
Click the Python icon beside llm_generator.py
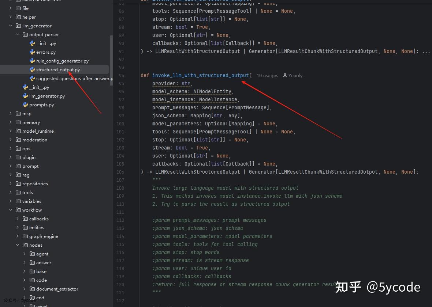click(25, 96)
